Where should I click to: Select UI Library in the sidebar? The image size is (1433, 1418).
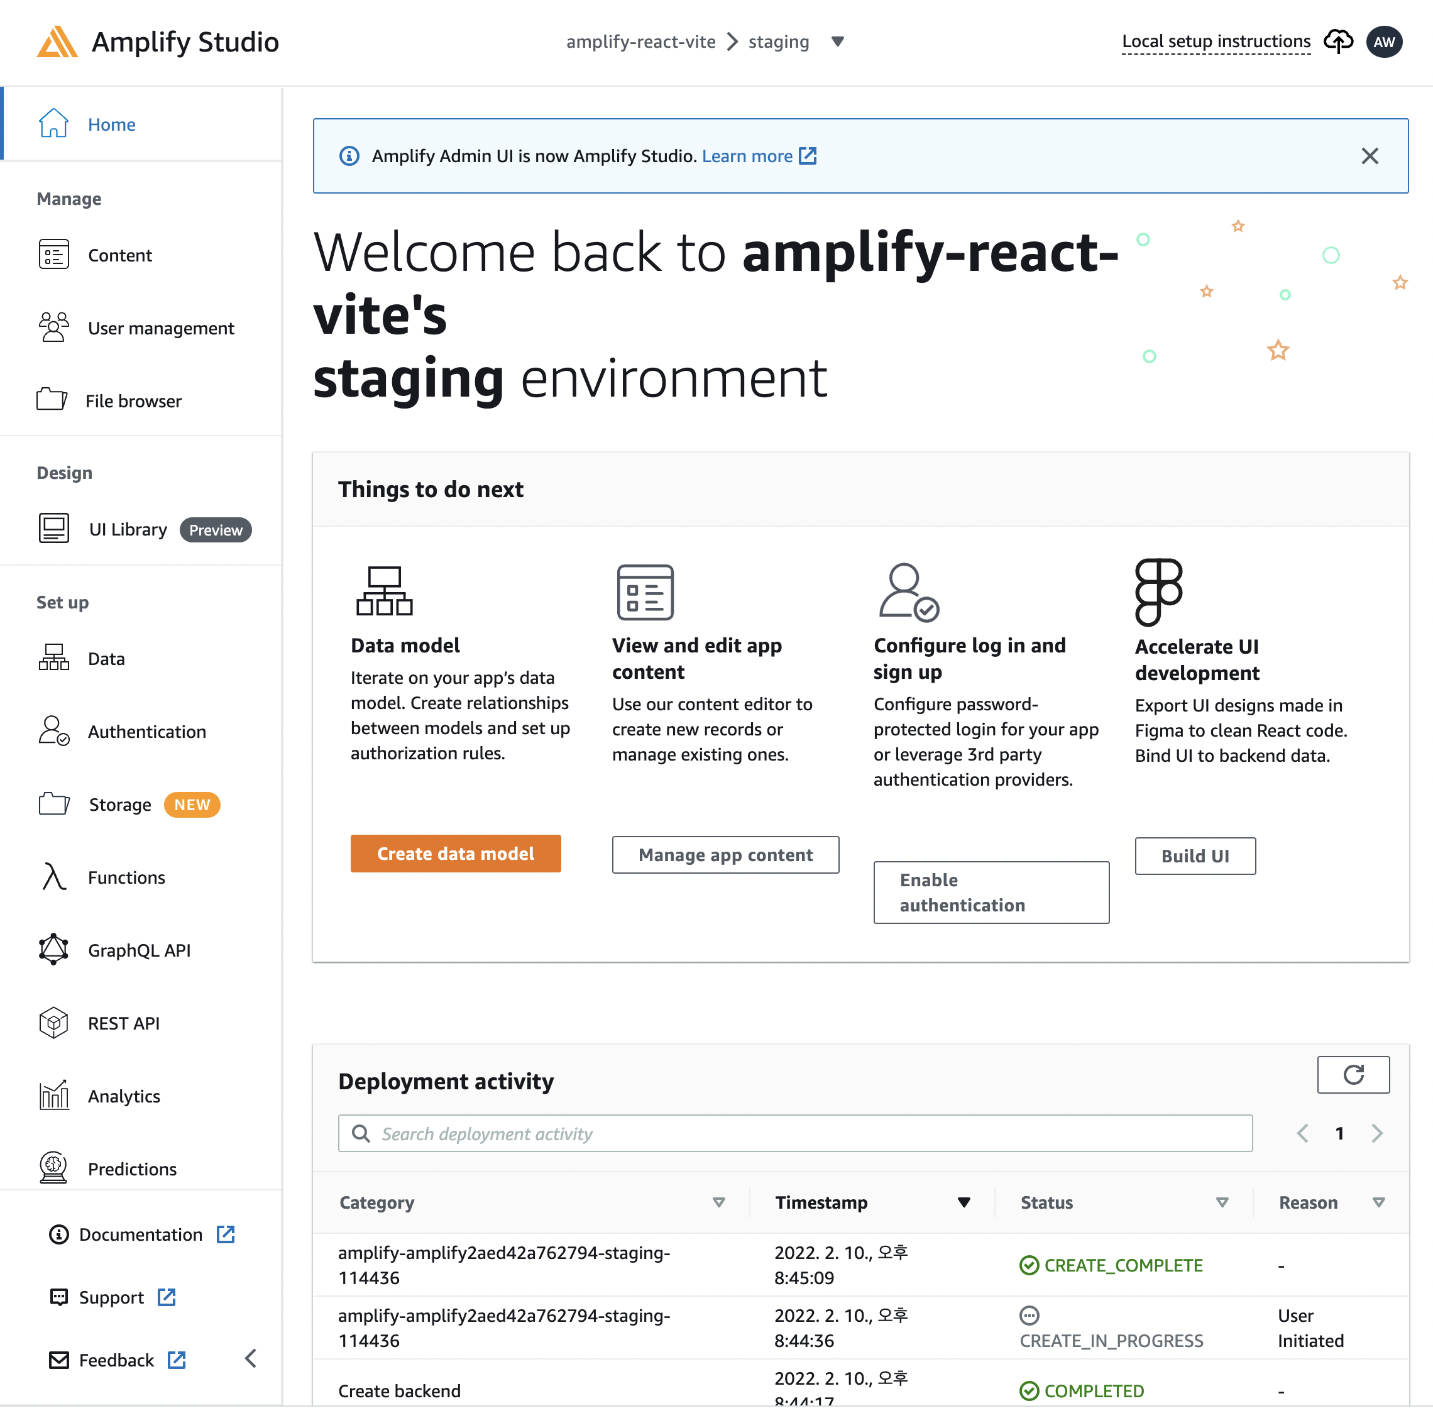coord(128,529)
